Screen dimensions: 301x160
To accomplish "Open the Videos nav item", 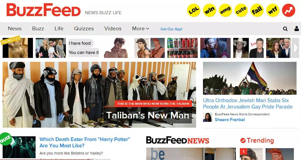I will (x=113, y=28).
